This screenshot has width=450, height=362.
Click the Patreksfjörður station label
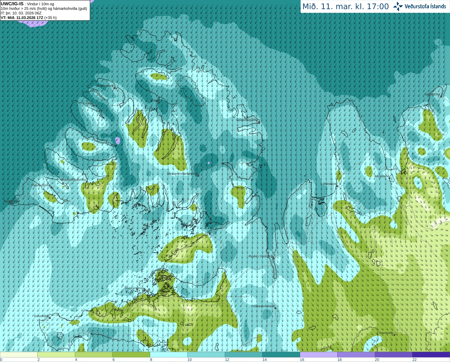(41, 185)
